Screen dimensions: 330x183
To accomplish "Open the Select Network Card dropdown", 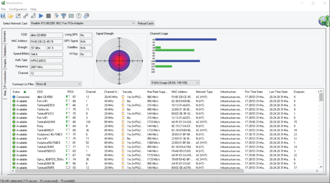I will click(83, 23).
